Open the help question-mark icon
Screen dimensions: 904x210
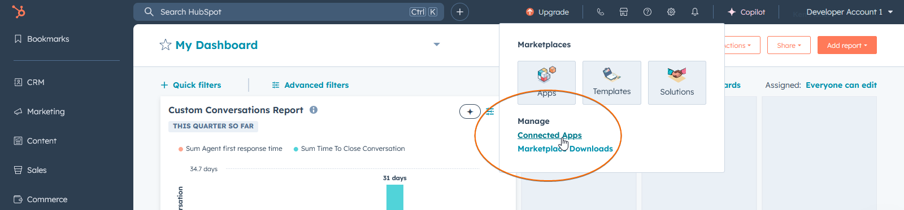647,12
